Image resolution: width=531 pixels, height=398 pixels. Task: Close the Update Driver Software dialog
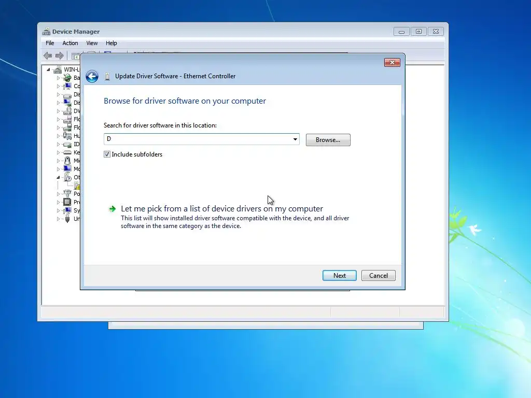click(x=392, y=62)
